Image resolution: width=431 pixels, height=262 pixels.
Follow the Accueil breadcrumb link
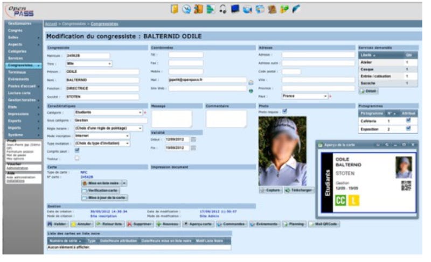click(x=51, y=24)
